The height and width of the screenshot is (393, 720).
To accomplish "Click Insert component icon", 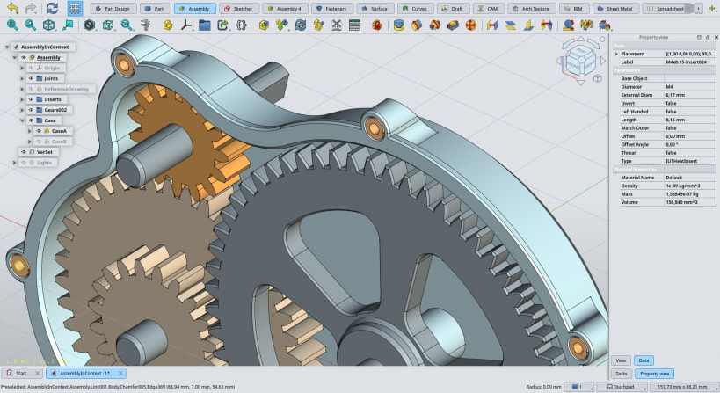I will (282, 25).
